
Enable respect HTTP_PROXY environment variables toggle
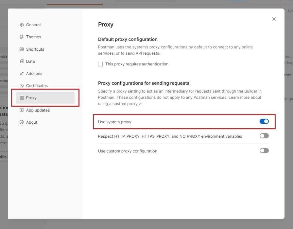pyautogui.click(x=264, y=136)
